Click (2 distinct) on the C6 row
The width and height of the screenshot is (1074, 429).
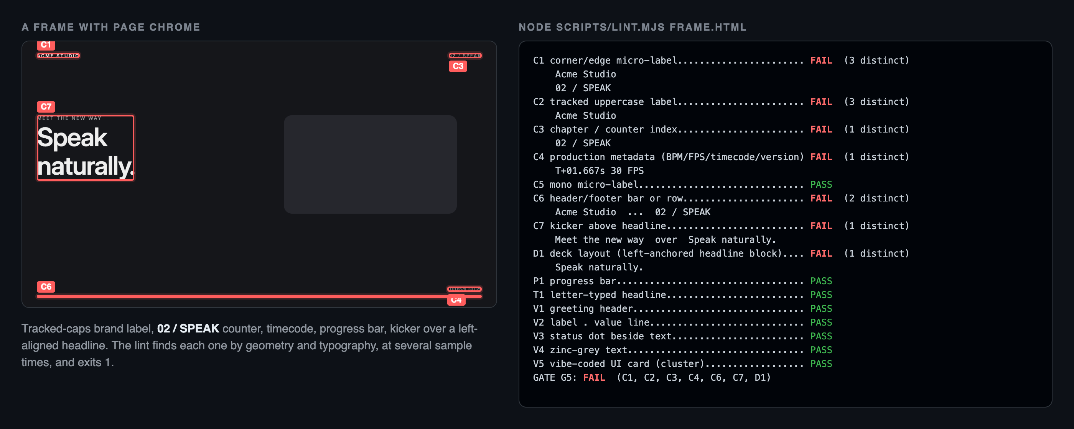[876, 198]
